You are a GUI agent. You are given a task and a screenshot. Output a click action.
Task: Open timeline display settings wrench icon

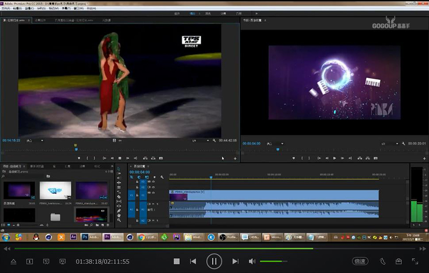(x=162, y=177)
